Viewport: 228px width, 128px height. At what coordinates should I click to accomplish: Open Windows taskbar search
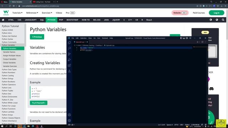tap(6, 126)
